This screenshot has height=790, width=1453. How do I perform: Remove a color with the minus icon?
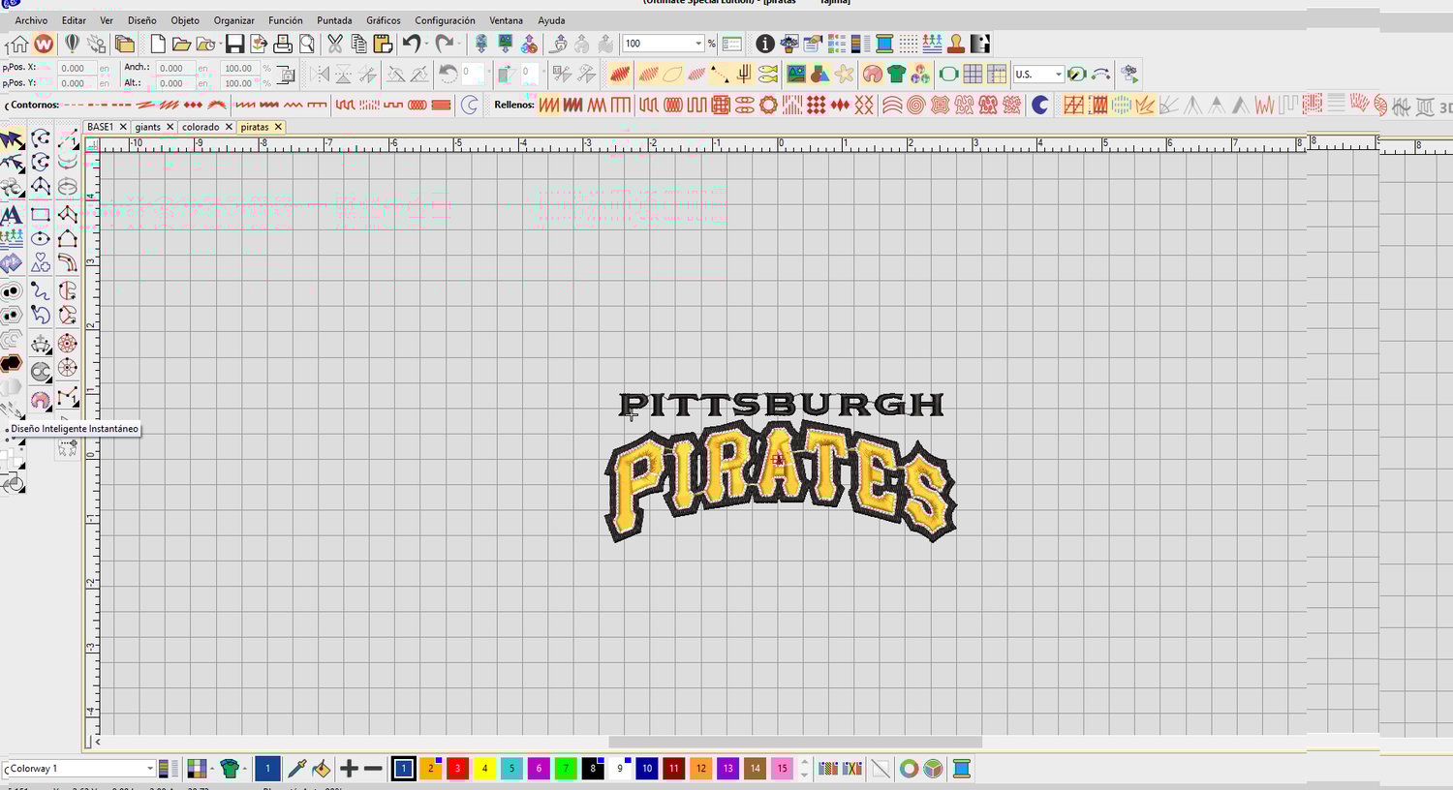pyautogui.click(x=373, y=769)
